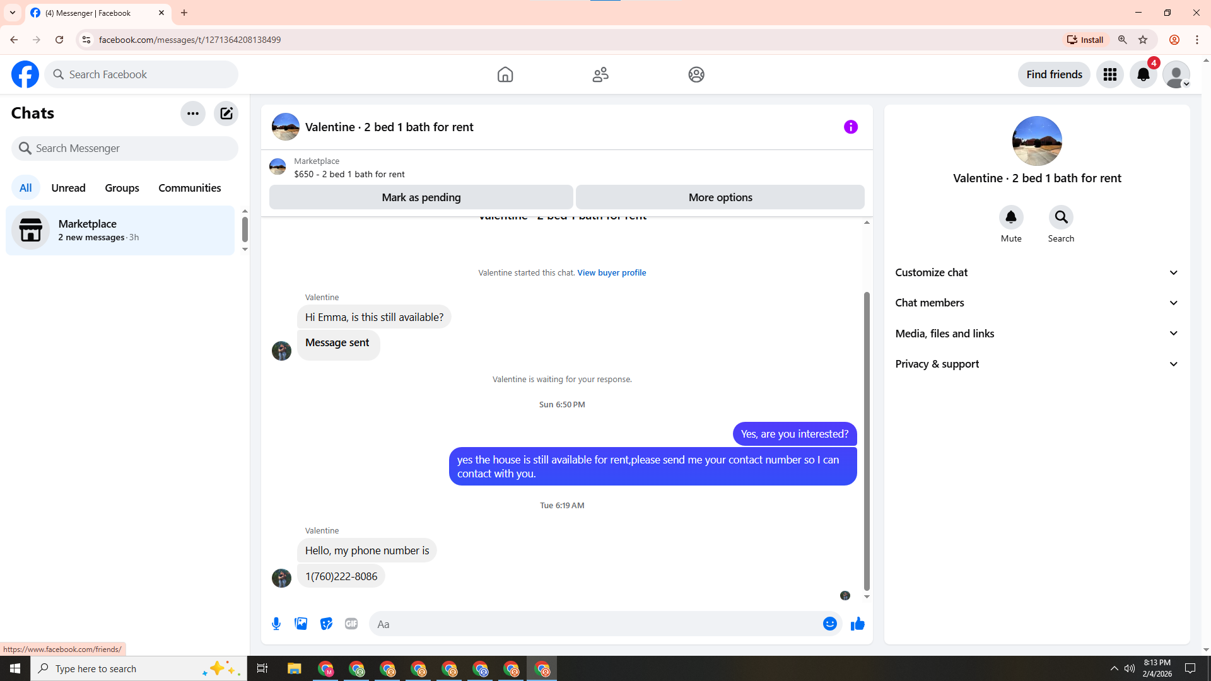Switch to the Communities tab
Viewport: 1211px width, 681px height.
point(189,188)
